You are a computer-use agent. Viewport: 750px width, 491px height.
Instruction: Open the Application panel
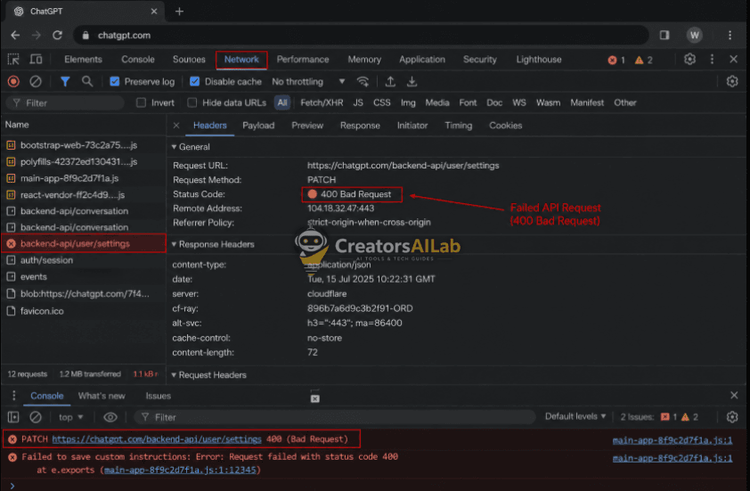[x=422, y=60]
